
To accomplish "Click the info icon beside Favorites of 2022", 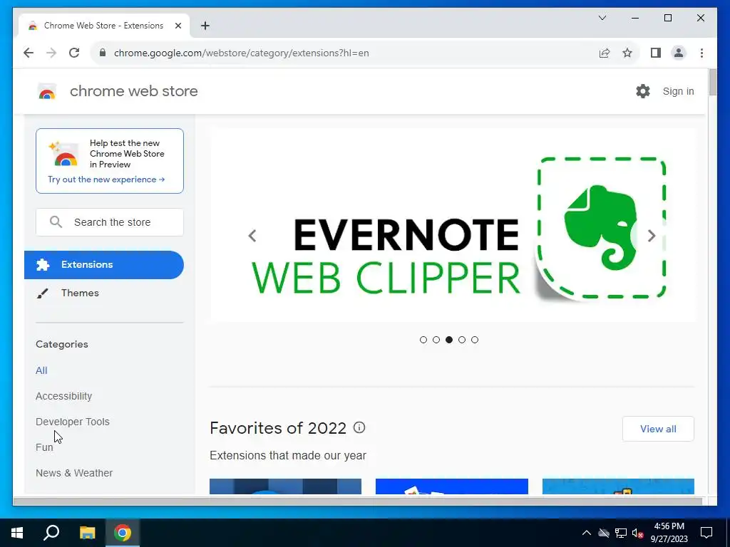I will pyautogui.click(x=359, y=427).
